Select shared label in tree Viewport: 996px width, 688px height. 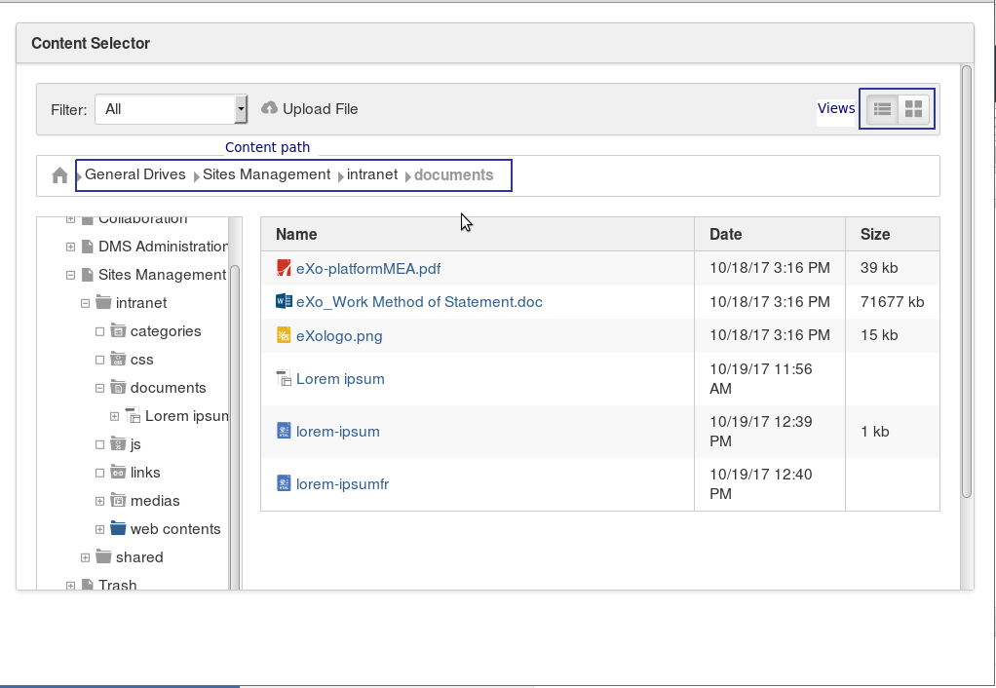click(x=139, y=557)
